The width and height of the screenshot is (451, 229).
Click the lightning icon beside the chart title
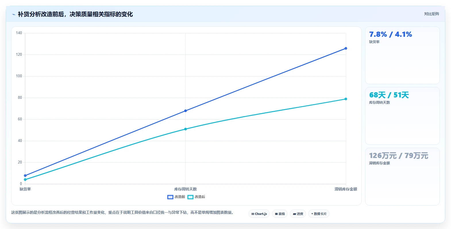14,14
